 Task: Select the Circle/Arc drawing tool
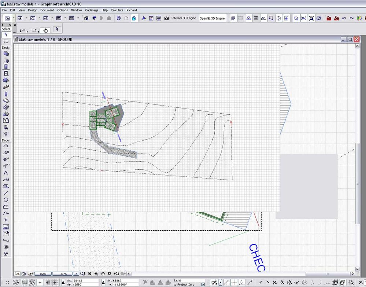pos(6,200)
